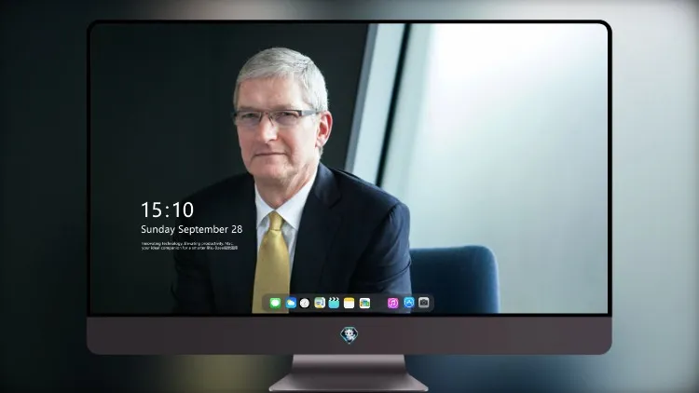This screenshot has width=699, height=393.
Task: Open the green-and-blue ID card dock icon
Action: (320, 303)
